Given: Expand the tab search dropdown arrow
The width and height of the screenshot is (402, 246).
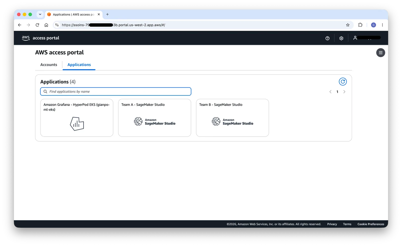Looking at the screenshot, I should pyautogui.click(x=40, y=14).
